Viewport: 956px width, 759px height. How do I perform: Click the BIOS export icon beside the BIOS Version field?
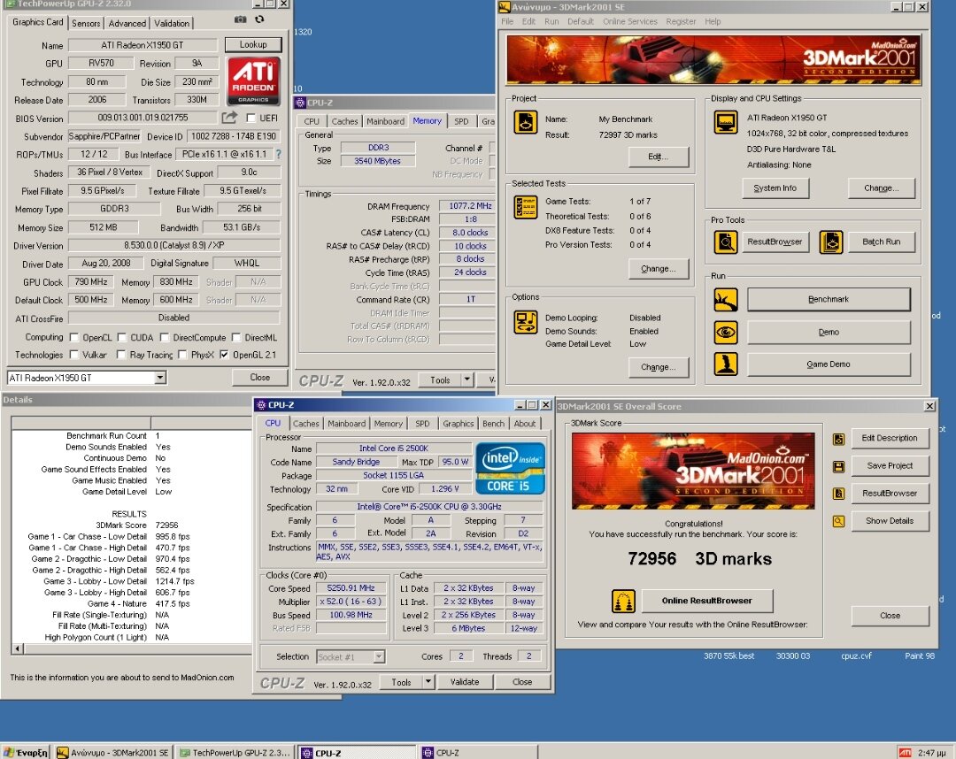pyautogui.click(x=229, y=118)
